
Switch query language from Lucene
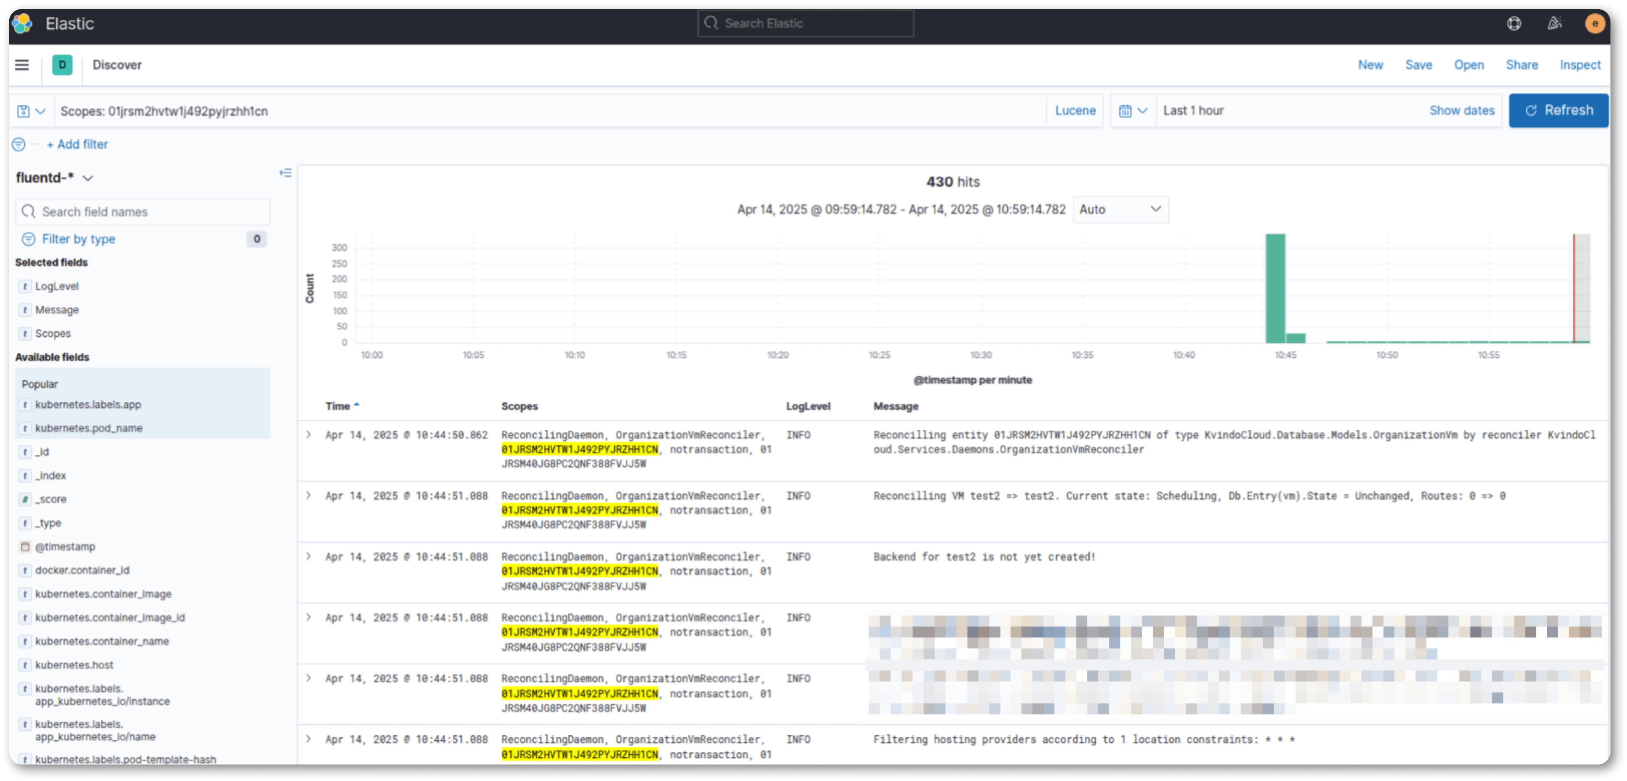[1075, 111]
